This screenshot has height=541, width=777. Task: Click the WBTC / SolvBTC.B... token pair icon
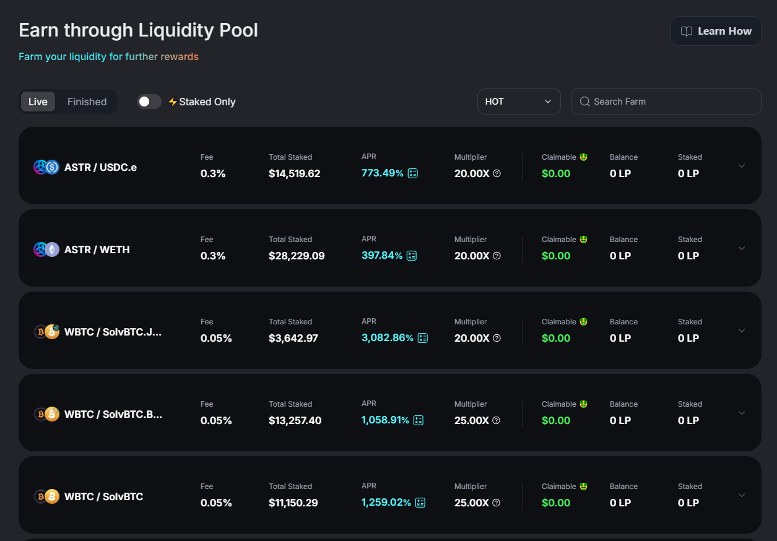tap(46, 414)
